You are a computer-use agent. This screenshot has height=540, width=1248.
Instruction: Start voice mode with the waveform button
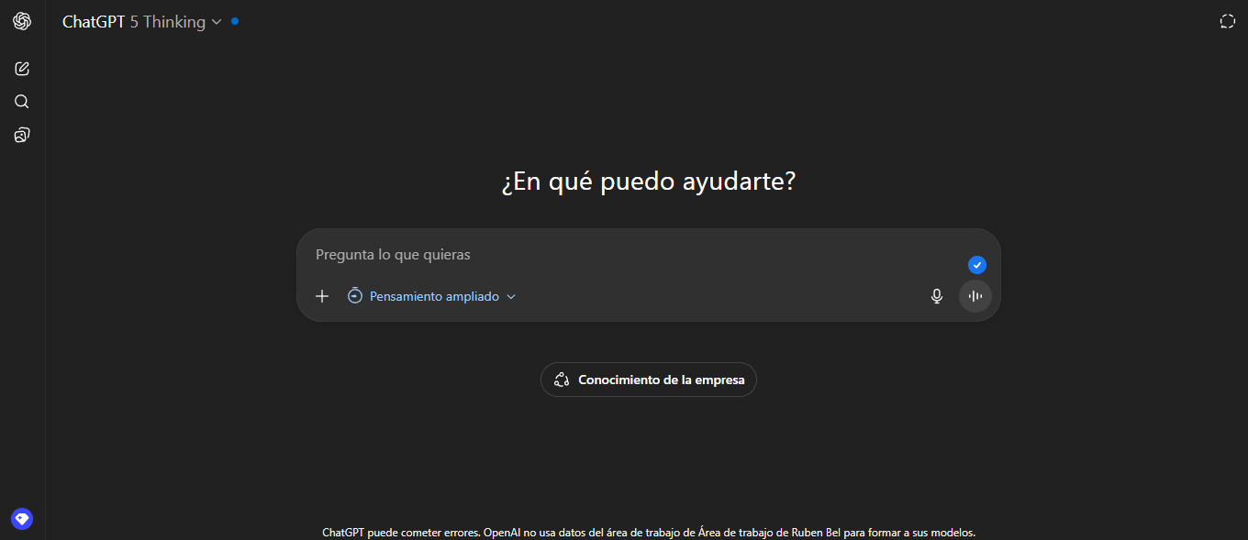pos(975,296)
